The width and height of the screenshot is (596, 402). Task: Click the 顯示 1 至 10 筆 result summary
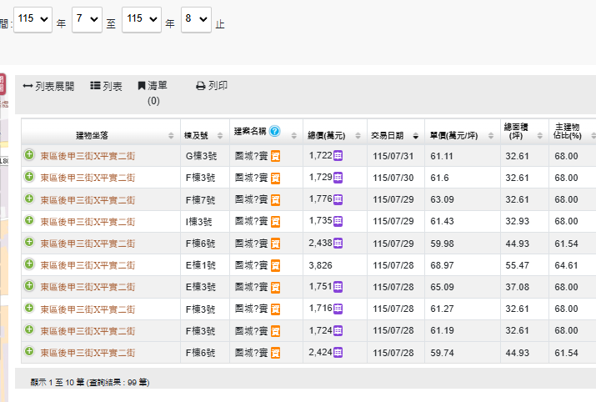pos(90,382)
